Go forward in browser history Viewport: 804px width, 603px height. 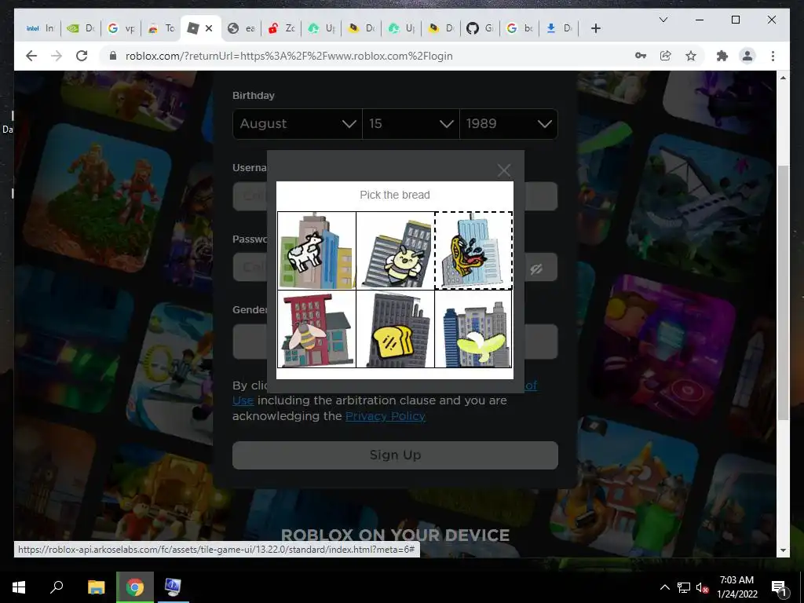(57, 56)
